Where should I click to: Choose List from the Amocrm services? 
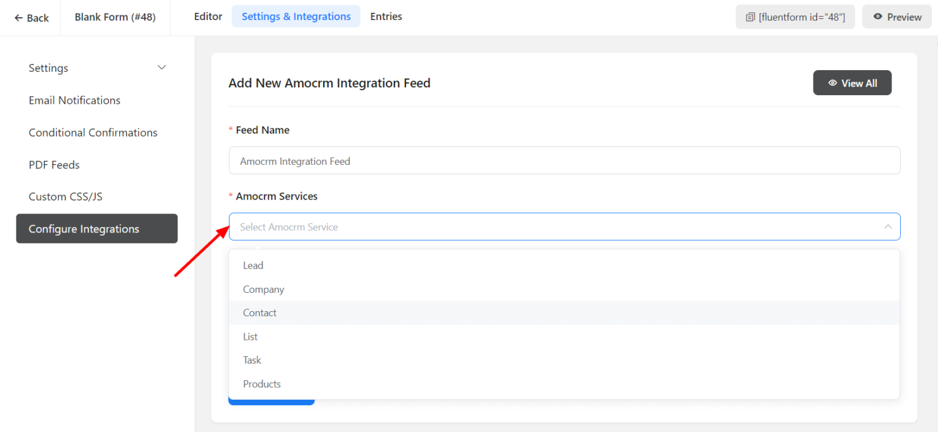[x=250, y=336]
